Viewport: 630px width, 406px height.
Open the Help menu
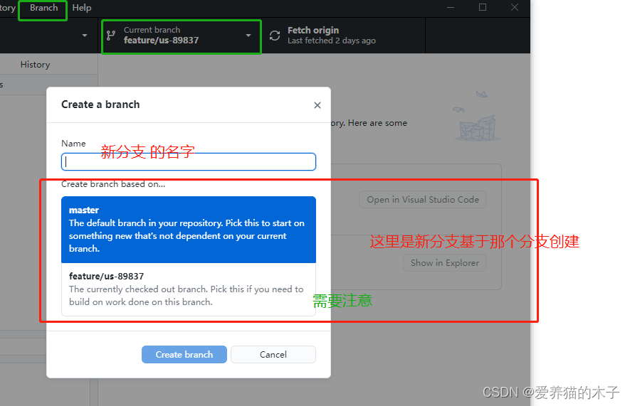(82, 8)
